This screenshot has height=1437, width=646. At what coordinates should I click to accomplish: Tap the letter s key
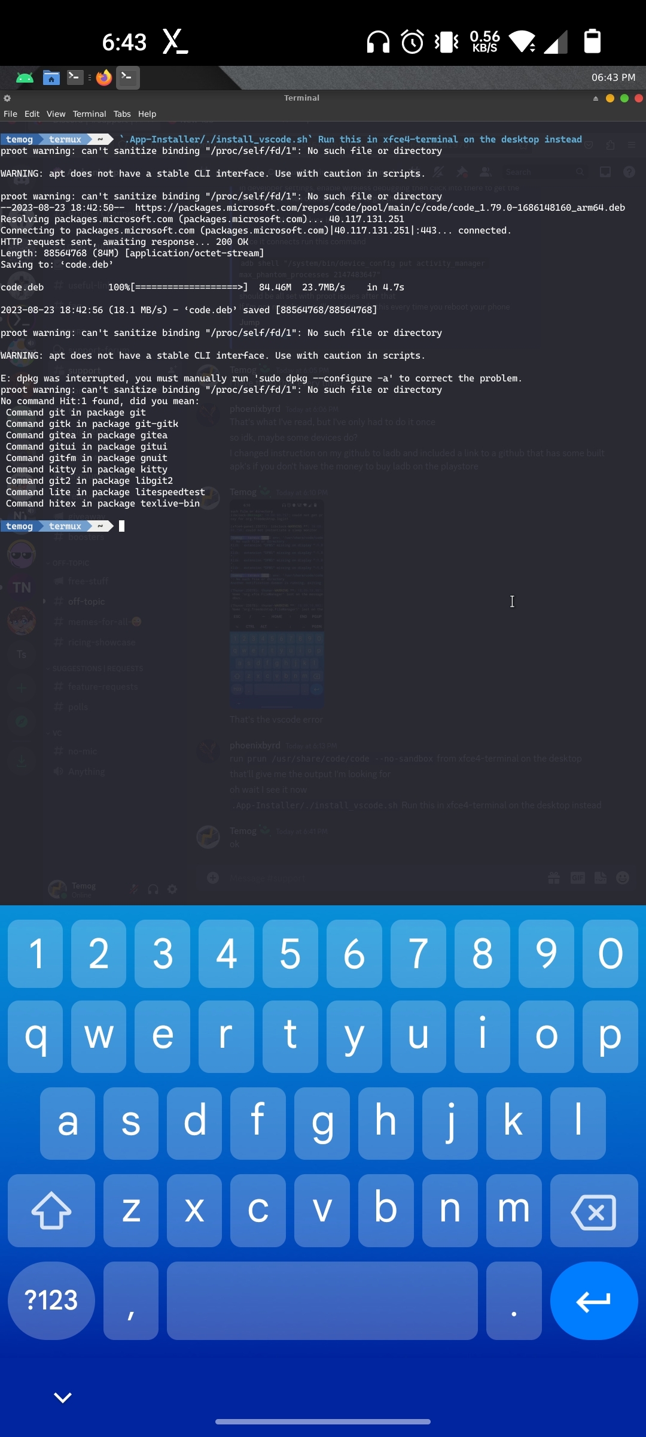(x=131, y=1123)
